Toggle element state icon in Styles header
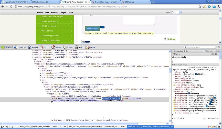The width and height of the screenshot is (222, 129). (x=213, y=54)
